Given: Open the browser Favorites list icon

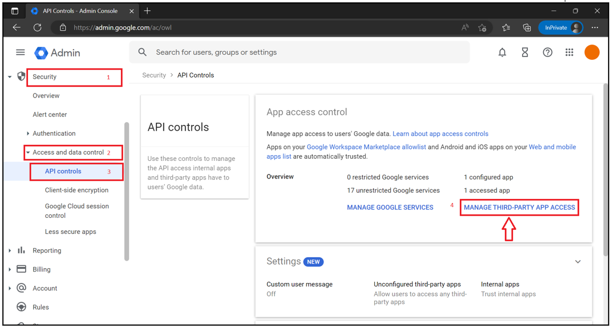Looking at the screenshot, I should (506, 27).
